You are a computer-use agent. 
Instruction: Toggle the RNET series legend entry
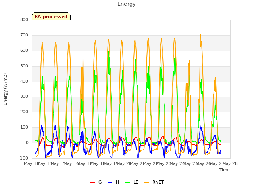(x=154, y=182)
